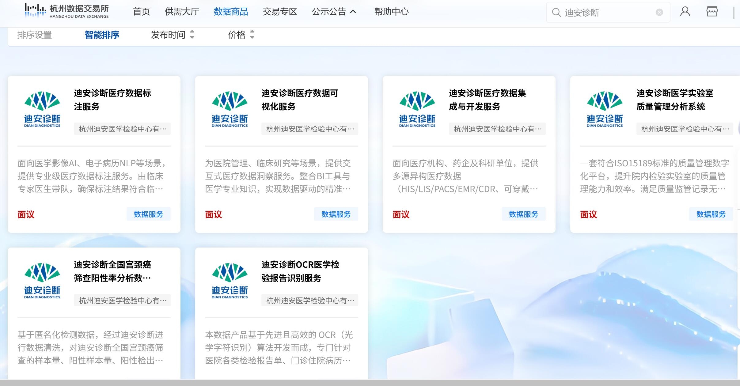Open 迪安诊断全国宫颈癌筛查阳性率分析 title

coord(112,271)
